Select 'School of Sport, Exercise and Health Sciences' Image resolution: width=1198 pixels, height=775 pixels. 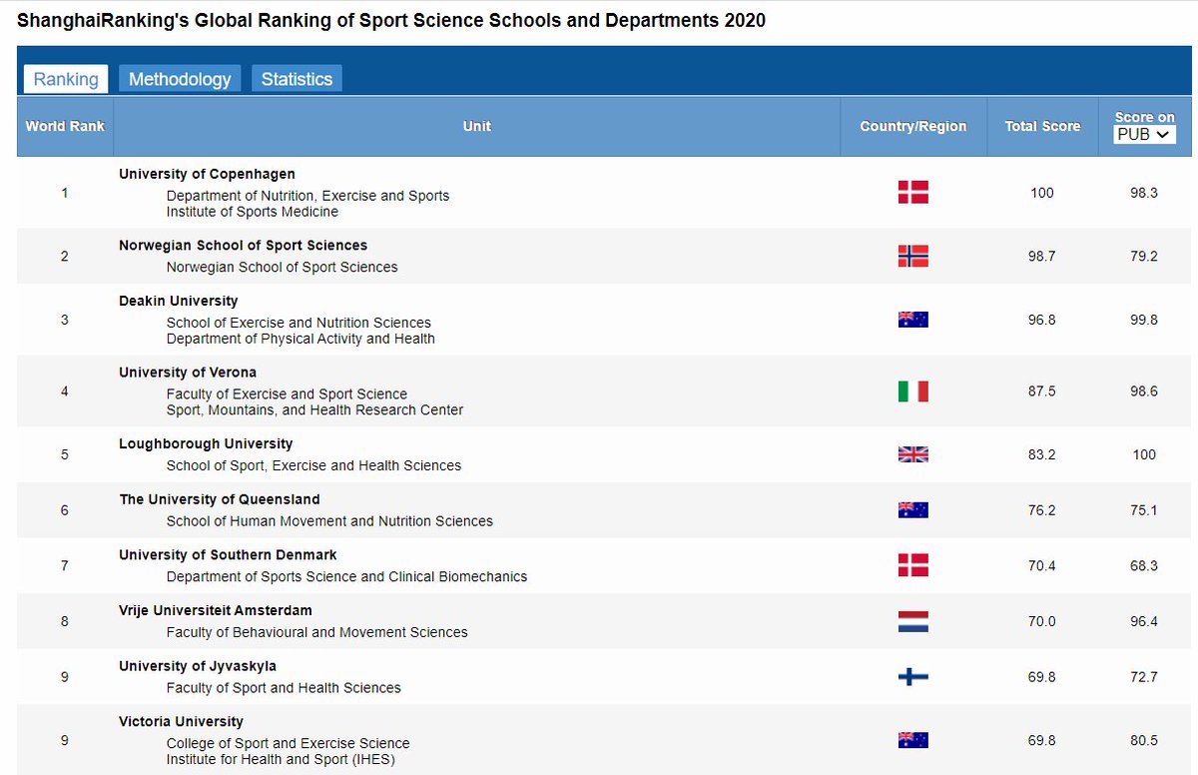pyautogui.click(x=313, y=465)
